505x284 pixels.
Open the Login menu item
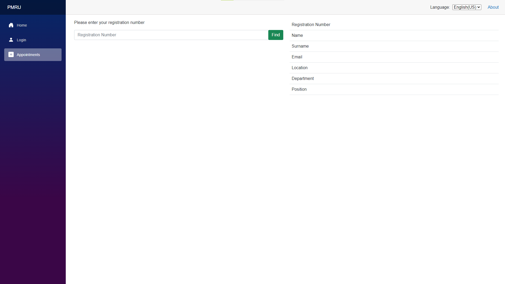click(21, 40)
